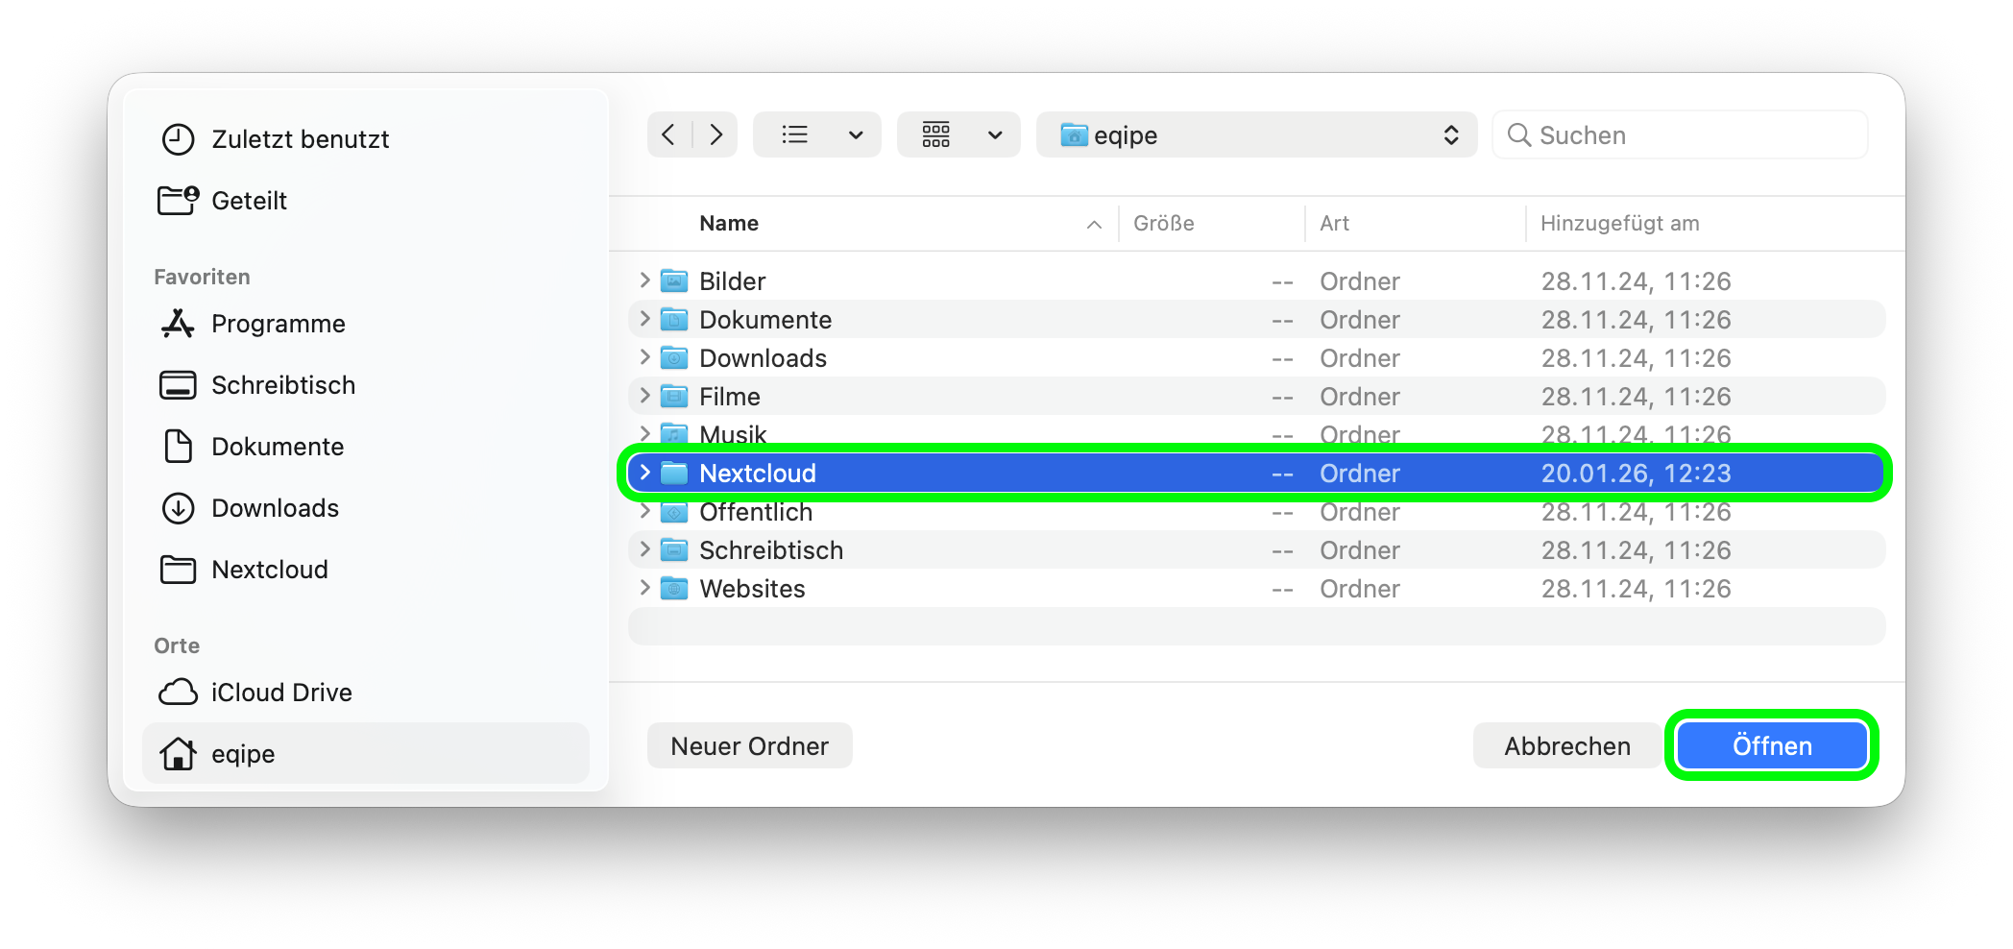Open the eqipe location path popup
The height and width of the screenshot is (949, 2013).
tap(1255, 134)
